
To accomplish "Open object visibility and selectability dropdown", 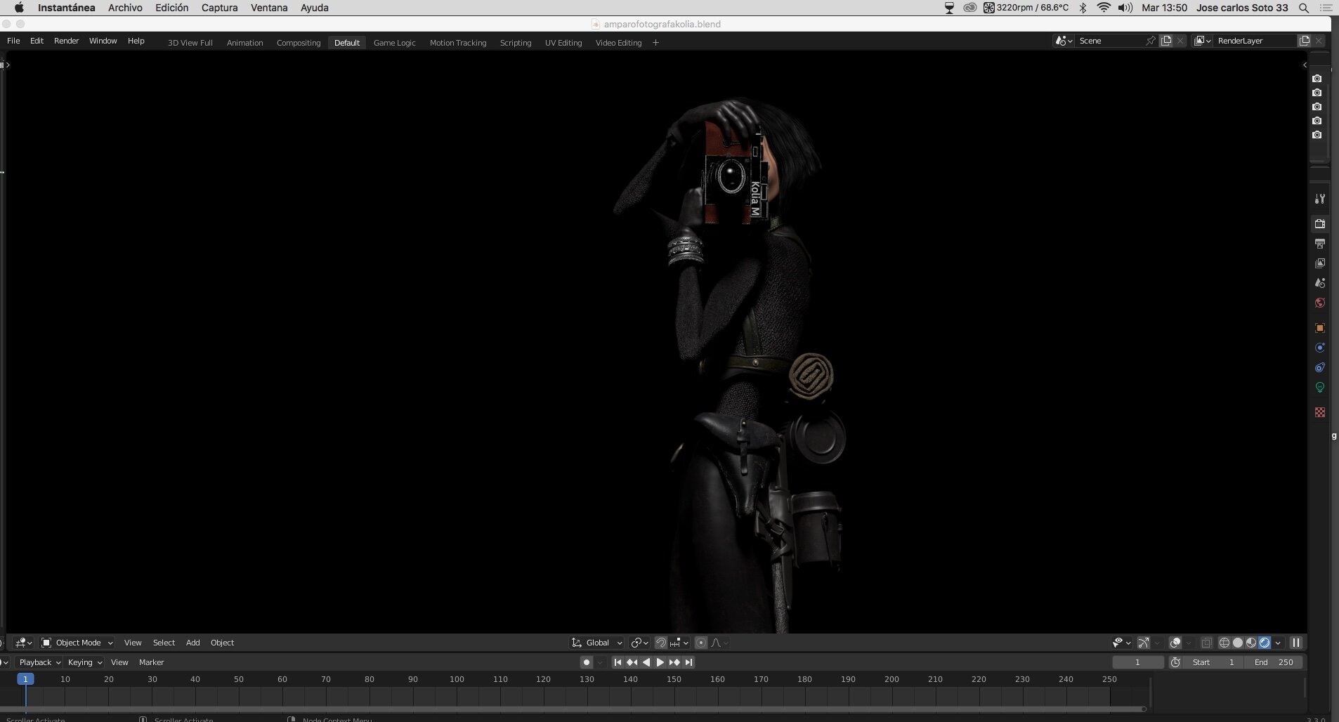I will [x=1123, y=643].
